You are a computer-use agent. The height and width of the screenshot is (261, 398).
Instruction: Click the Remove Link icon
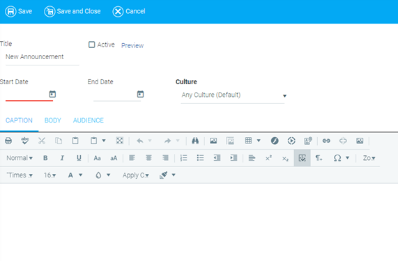tap(343, 141)
